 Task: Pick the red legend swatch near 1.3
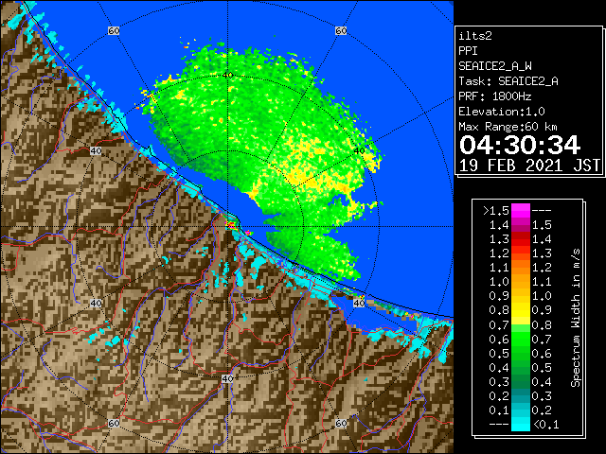[x=521, y=239]
